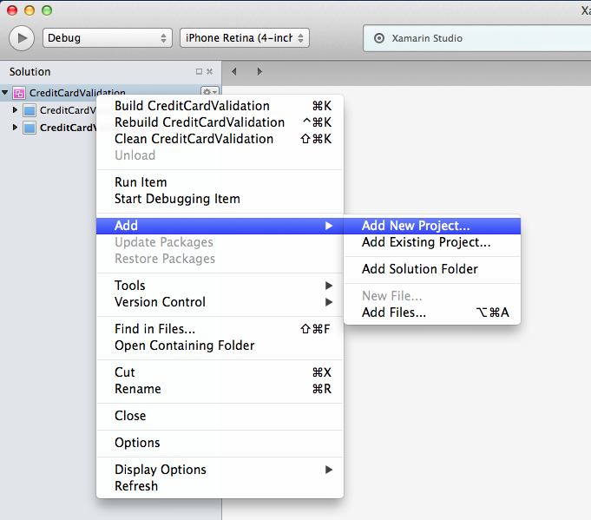Open the Debug configuration dropdown

[107, 38]
